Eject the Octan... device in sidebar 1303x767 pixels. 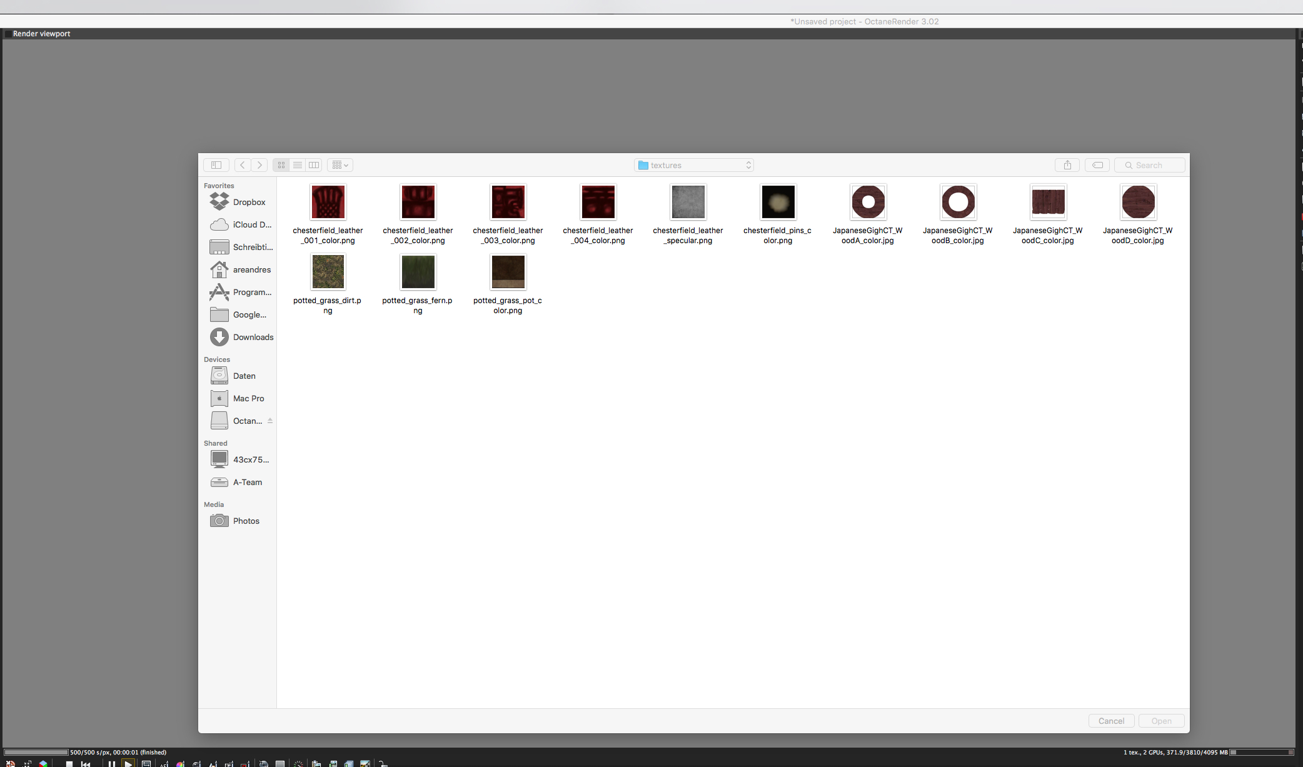270,421
